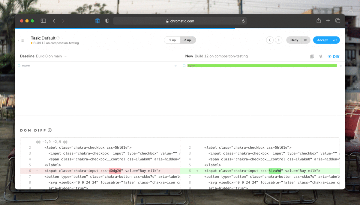The height and width of the screenshot is (205, 360).
Task: Click the chromatic.com address field
Action: 180,21
